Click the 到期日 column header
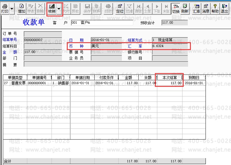Image resolution: width=231 pixels, height=165 pixels. coord(194,78)
